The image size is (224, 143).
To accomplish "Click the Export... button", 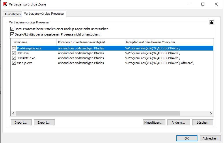I will 44,122.
